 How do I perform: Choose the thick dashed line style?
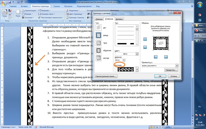point(126,44)
